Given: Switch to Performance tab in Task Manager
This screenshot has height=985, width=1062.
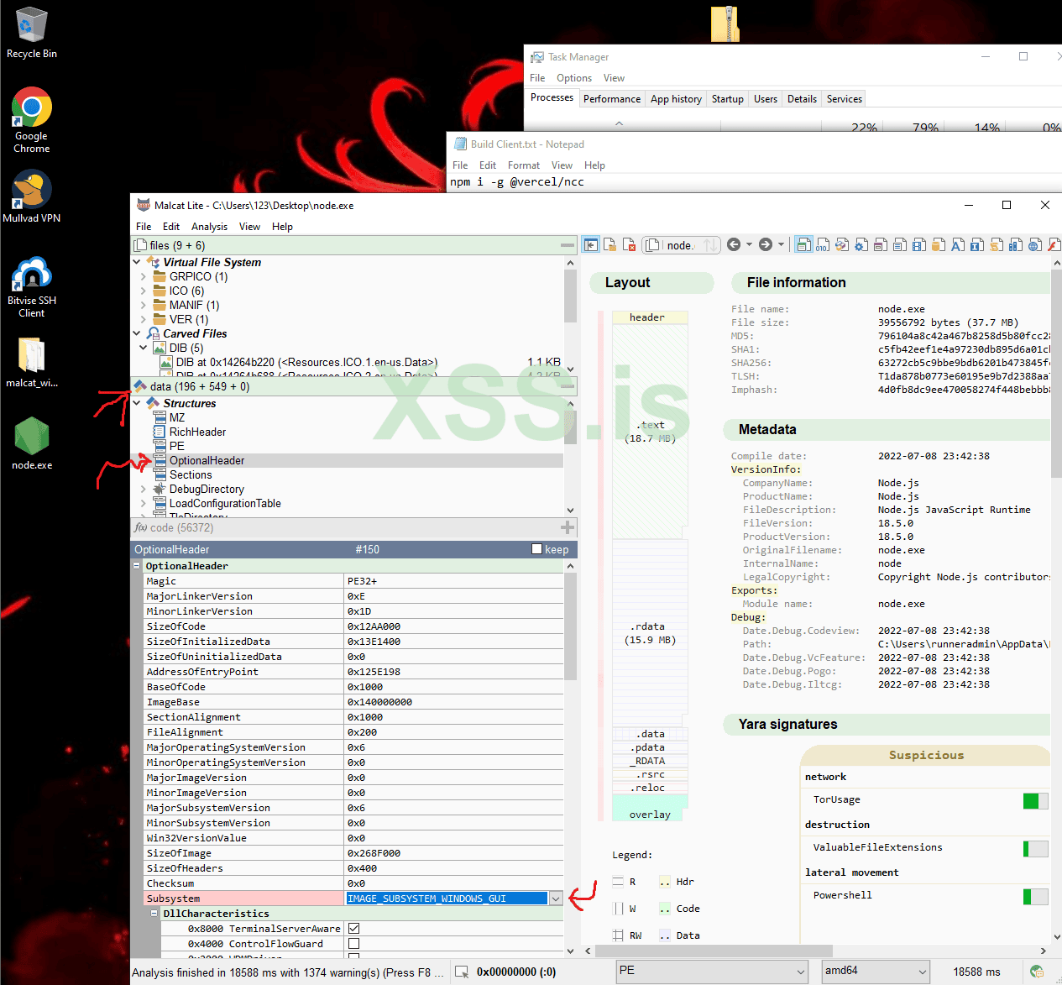Looking at the screenshot, I should tap(611, 99).
